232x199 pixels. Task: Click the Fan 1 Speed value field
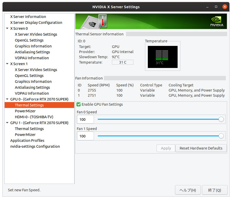click(x=85, y=136)
